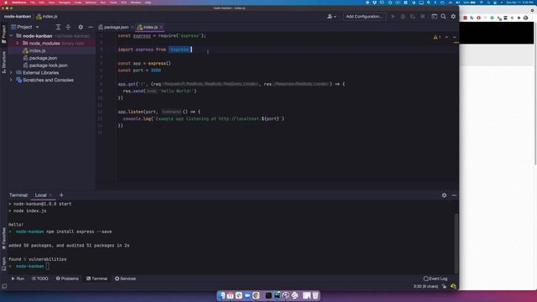The image size is (537, 302).
Task: Click the editor warning indicator
Action: tap(437, 37)
